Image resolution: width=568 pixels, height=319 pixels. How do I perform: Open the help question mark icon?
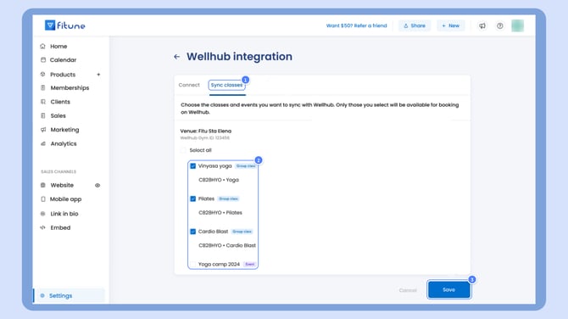click(x=500, y=25)
